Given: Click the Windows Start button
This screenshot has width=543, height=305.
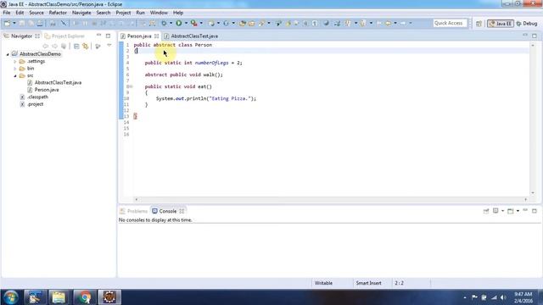Looking at the screenshot, I should coord(11,297).
